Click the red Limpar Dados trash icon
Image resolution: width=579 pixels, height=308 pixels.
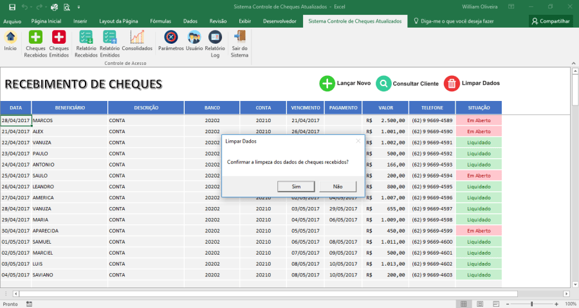tap(451, 84)
